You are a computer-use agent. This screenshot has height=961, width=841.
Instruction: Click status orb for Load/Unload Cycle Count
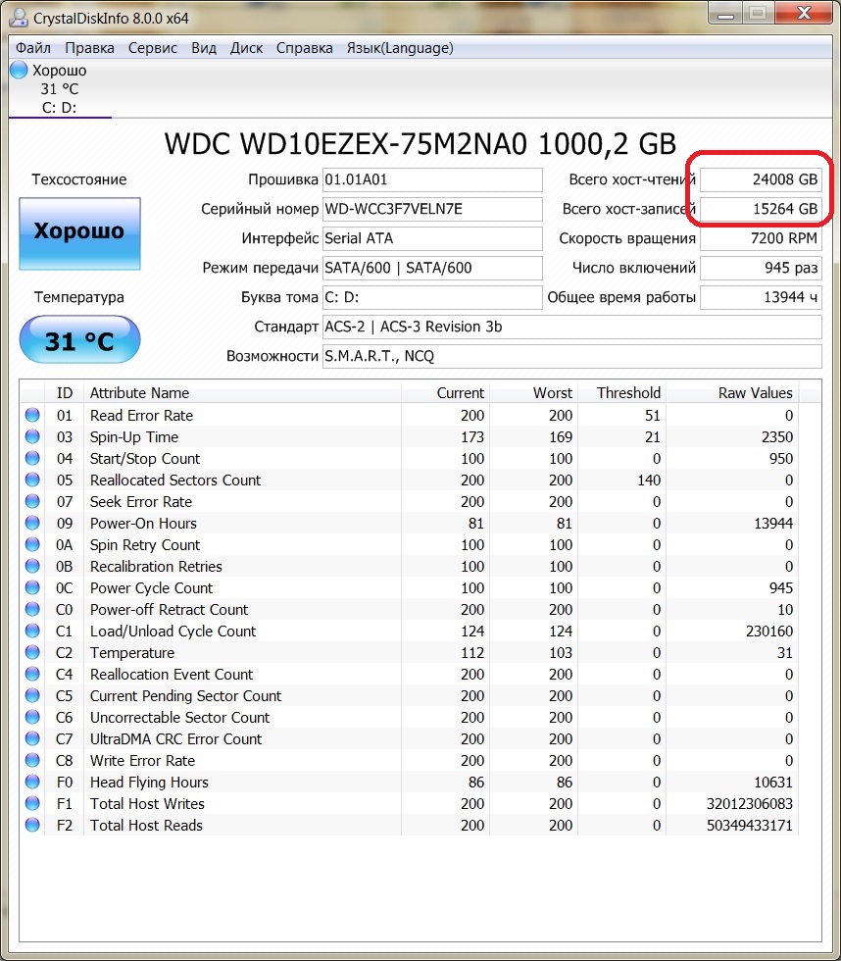(x=32, y=631)
